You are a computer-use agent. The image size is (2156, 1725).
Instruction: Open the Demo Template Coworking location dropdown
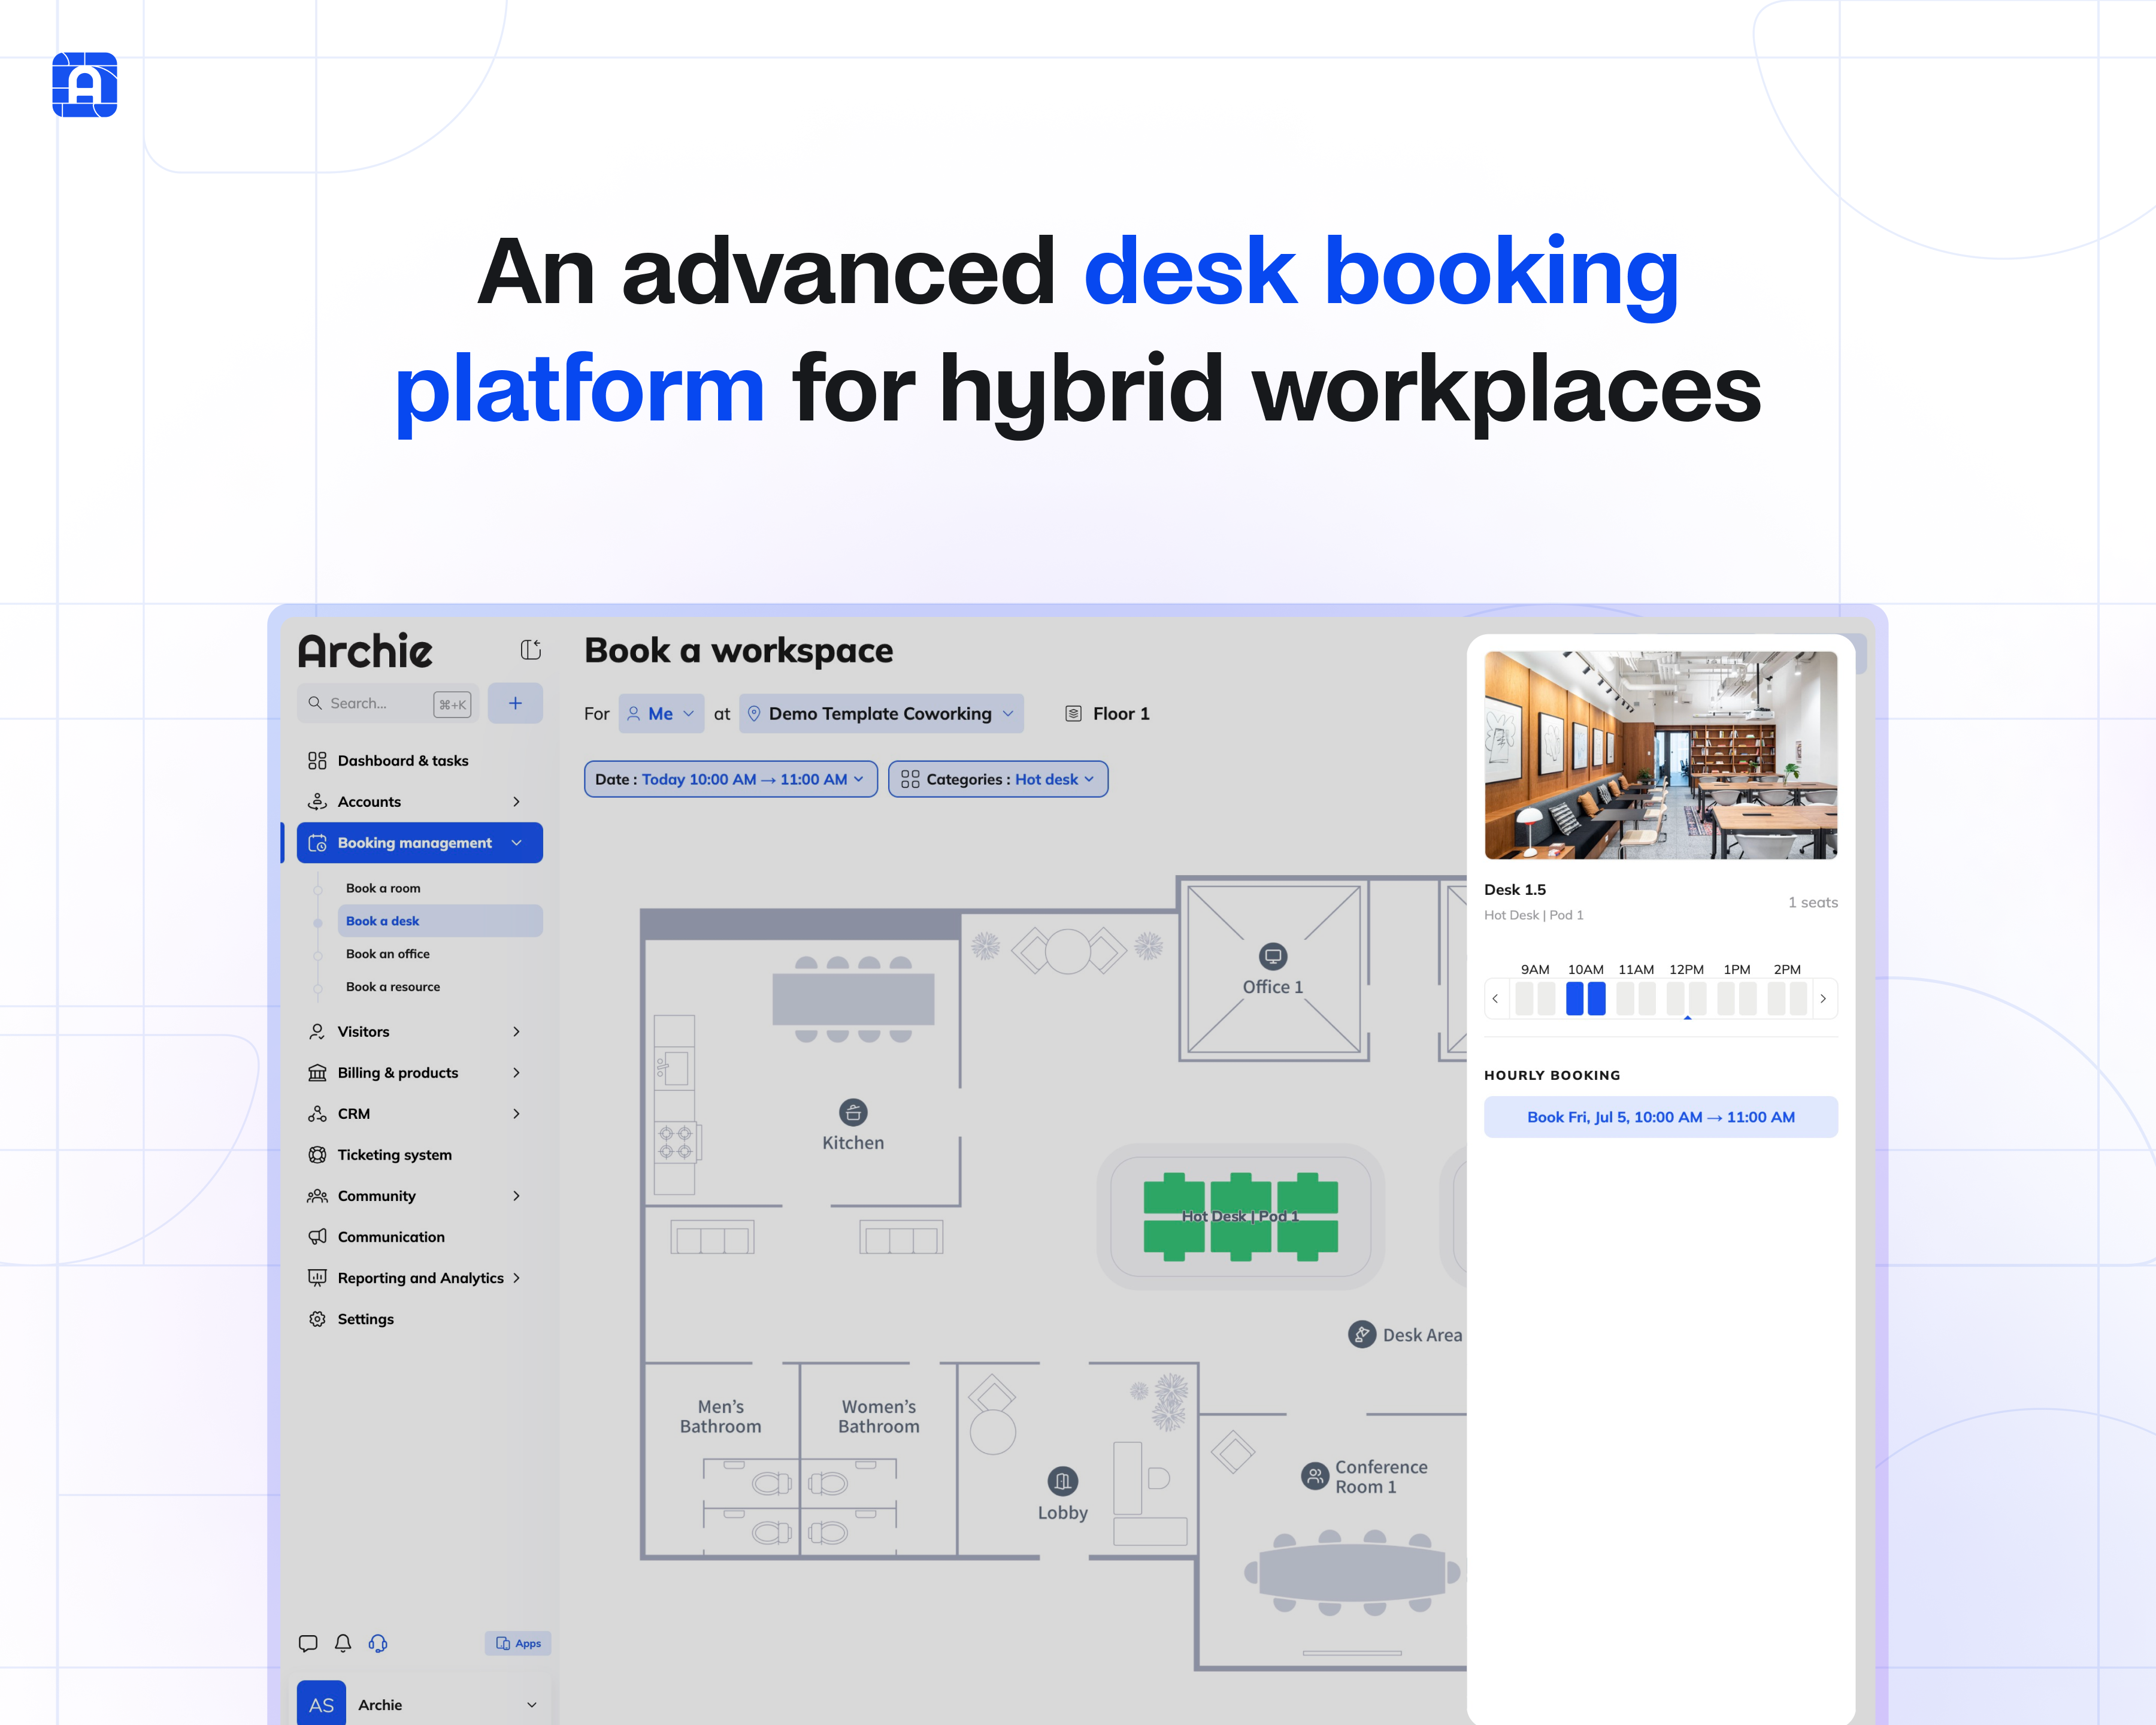tap(880, 714)
